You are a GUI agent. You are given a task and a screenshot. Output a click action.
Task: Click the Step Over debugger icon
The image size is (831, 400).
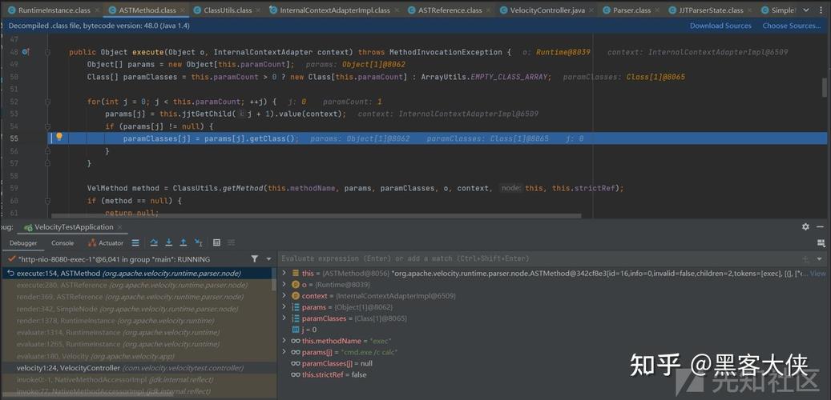[154, 243]
